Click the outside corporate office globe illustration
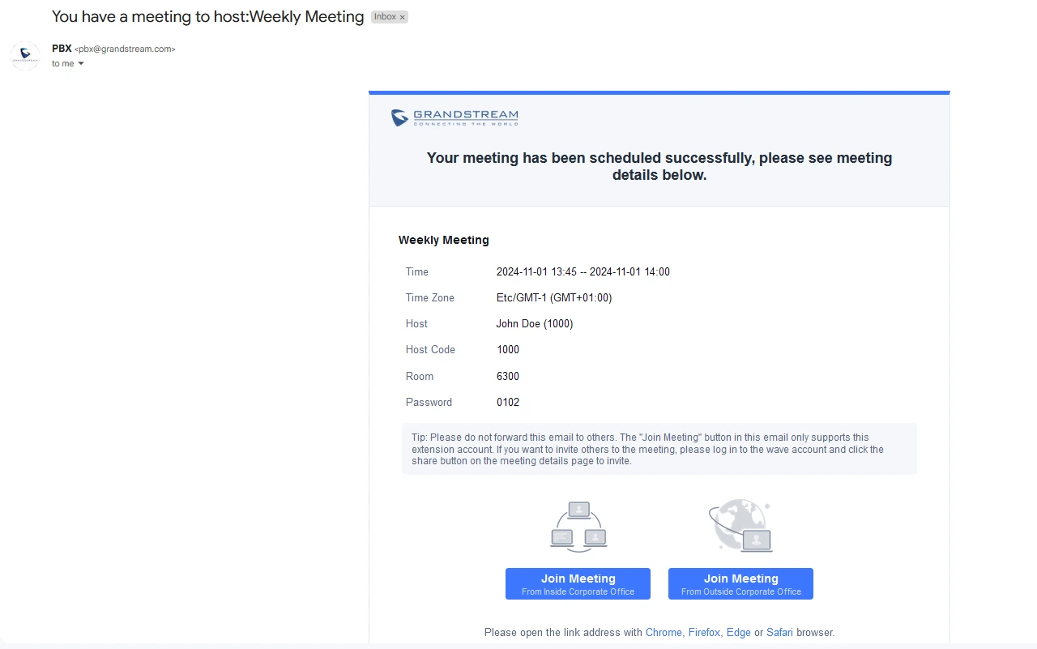Image resolution: width=1037 pixels, height=649 pixels. pyautogui.click(x=740, y=526)
